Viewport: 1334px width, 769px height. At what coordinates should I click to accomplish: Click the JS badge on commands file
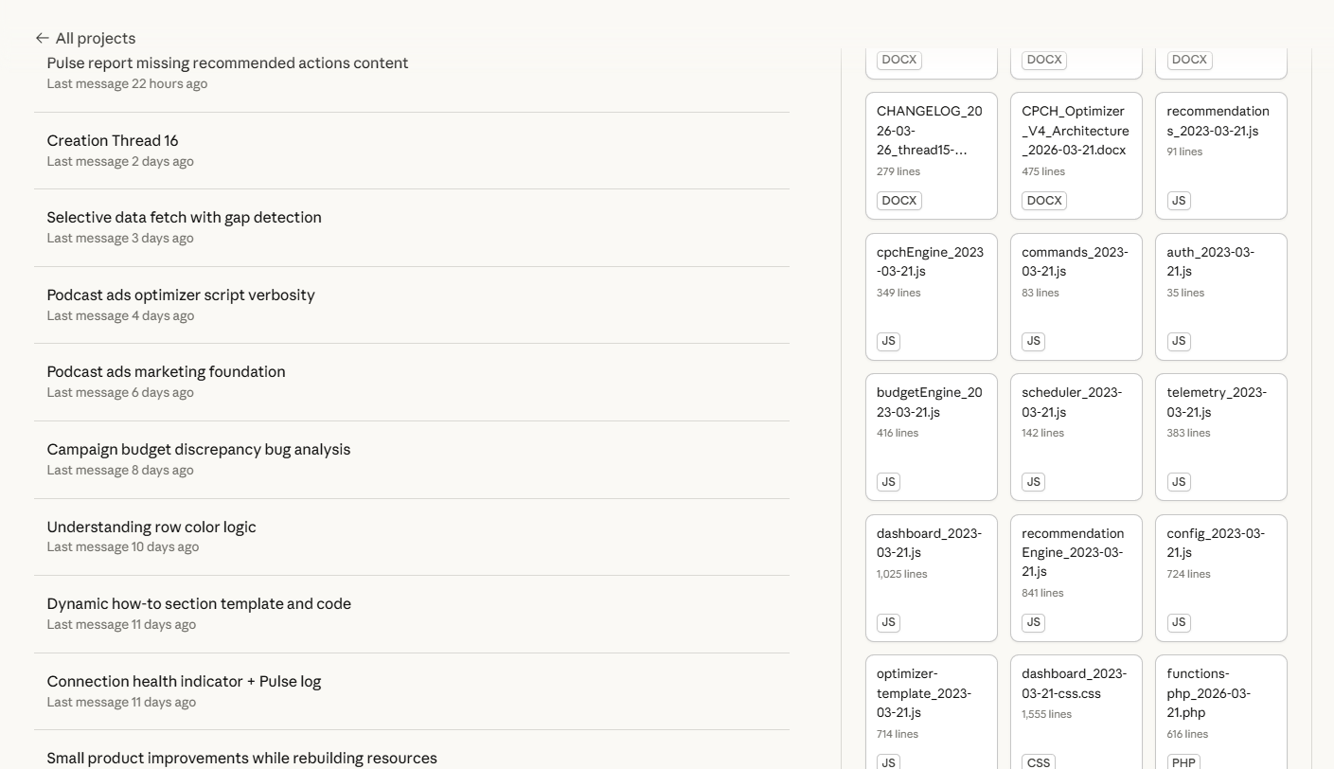click(x=1033, y=341)
